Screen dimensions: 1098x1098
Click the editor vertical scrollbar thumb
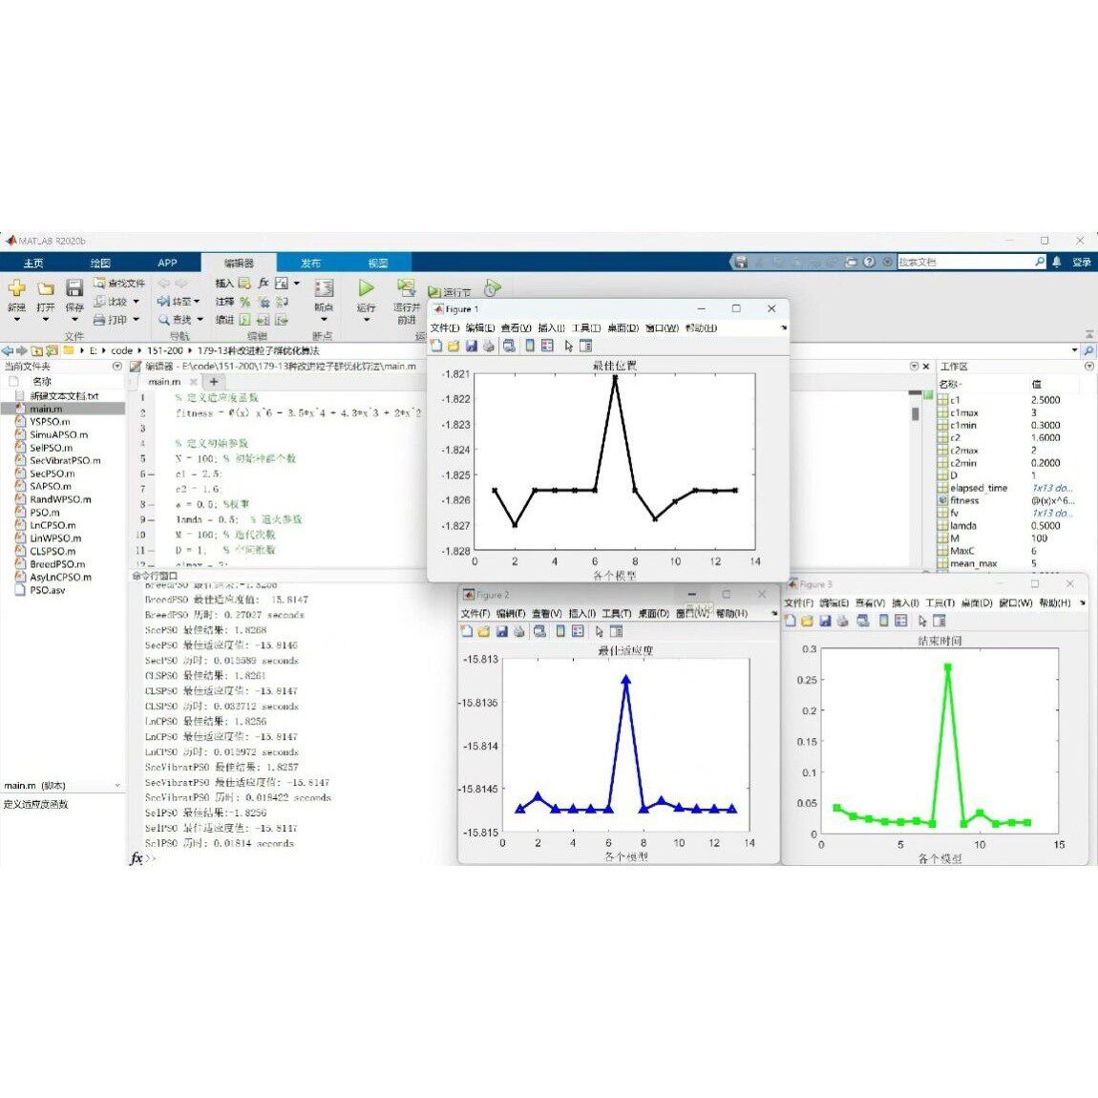pos(916,413)
